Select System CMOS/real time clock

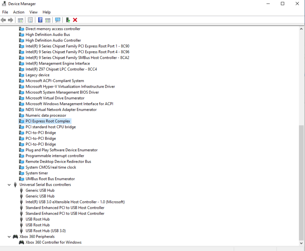[x=51, y=167]
